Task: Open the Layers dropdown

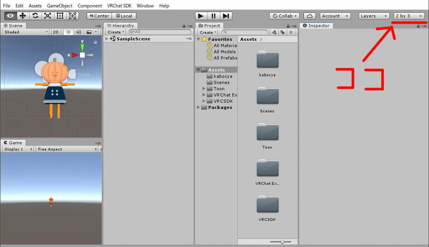Action: point(374,16)
